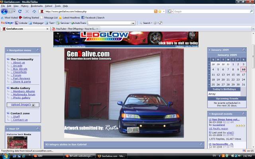Expand the bookmark star dropdown arrow

pyautogui.click(x=164, y=12)
